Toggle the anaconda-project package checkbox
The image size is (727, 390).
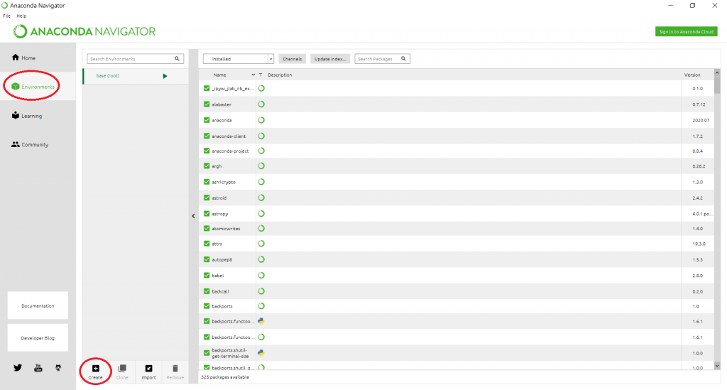207,151
